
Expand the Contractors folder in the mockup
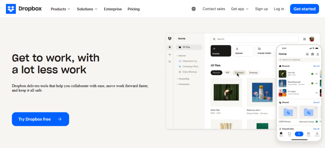pyautogui.click(x=177, y=84)
